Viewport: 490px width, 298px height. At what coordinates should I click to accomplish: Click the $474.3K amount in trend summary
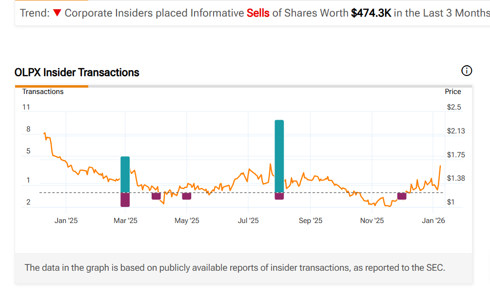coord(371,13)
